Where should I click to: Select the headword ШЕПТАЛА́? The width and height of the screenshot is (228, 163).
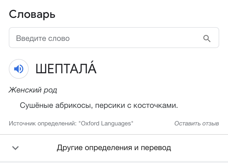pos(66,68)
